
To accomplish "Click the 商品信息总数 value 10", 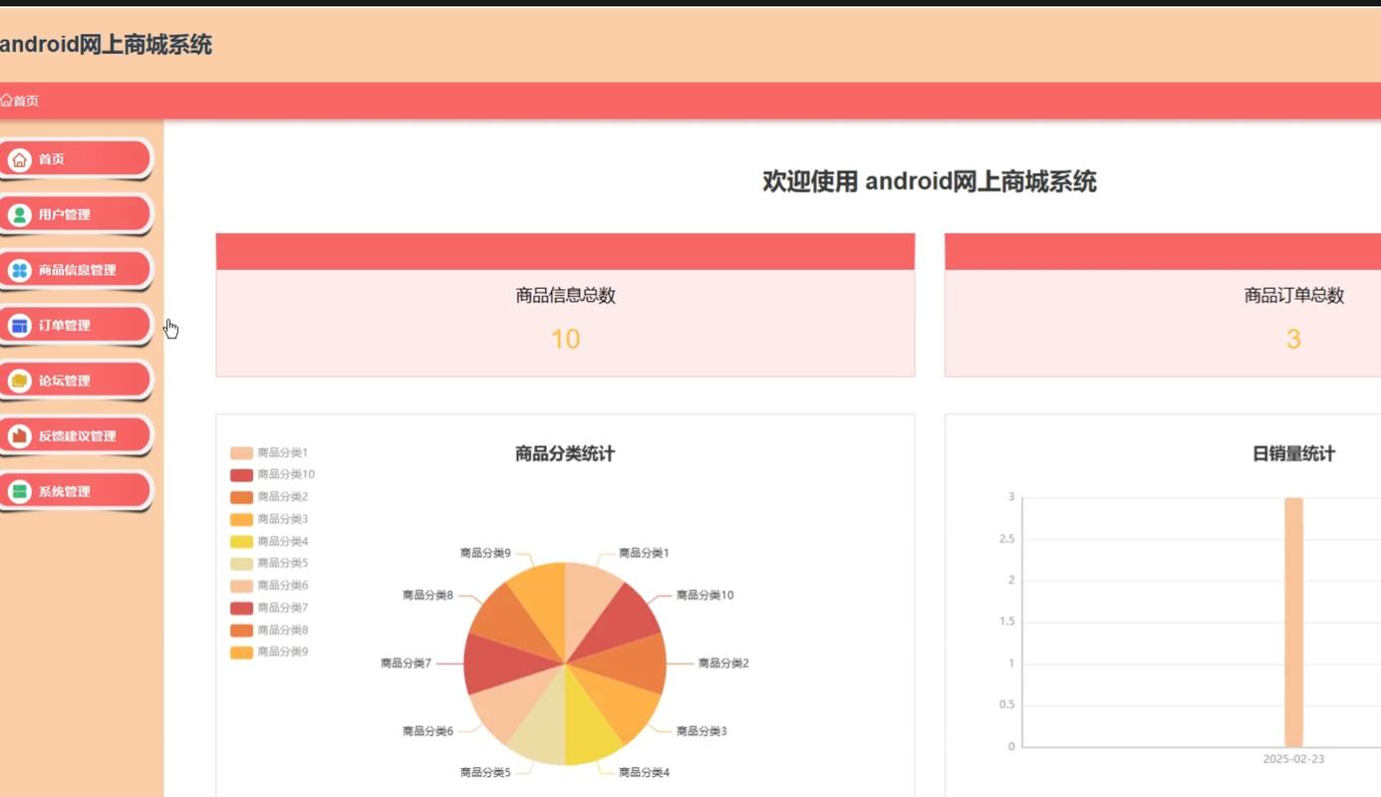I will [565, 340].
